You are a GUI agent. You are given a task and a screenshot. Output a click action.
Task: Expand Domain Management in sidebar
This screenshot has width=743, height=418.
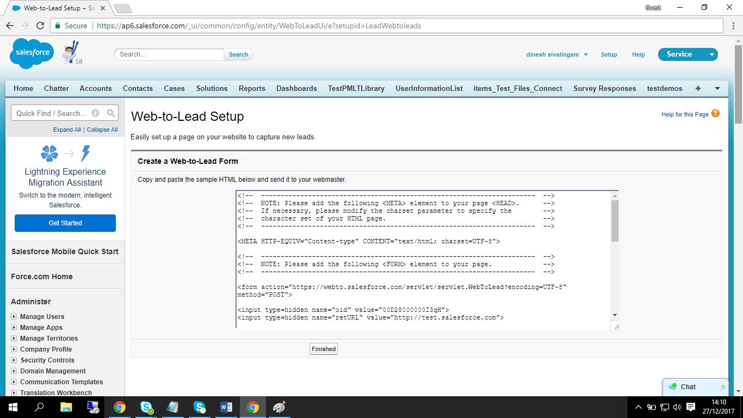[14, 371]
